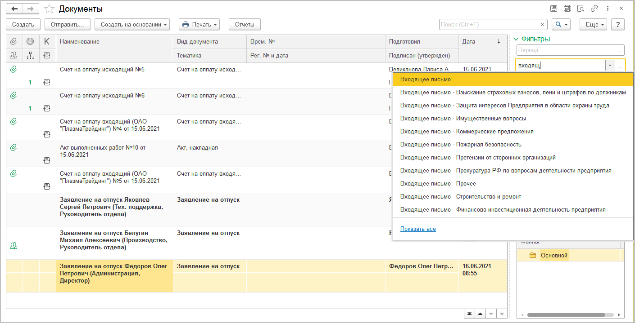635x323 pixels.
Task: Click the save icon in title bar
Action: pyautogui.click(x=553, y=9)
